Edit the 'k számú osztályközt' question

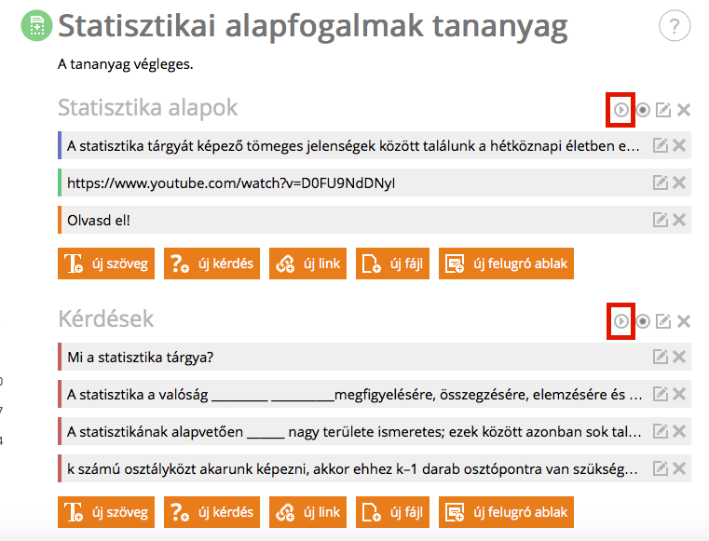[x=661, y=468]
